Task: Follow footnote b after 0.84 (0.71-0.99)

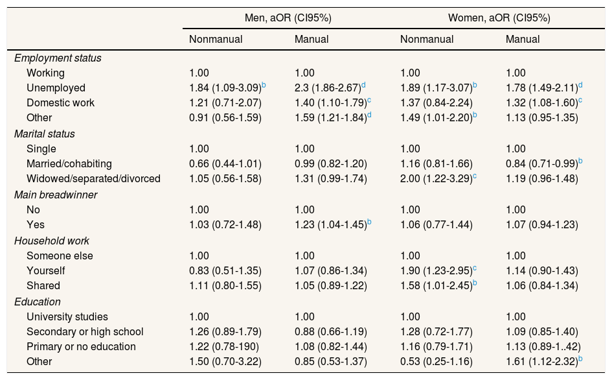Action: [581, 161]
